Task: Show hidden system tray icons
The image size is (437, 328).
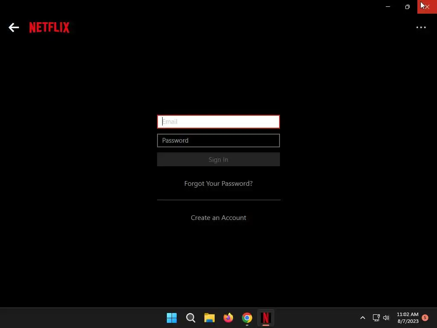Action: pyautogui.click(x=363, y=318)
